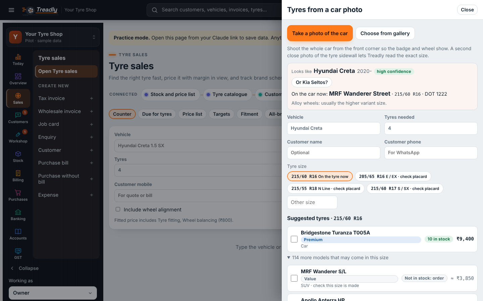Click Take a photo of the car
Screen dimensions: 483x301
coord(320,33)
